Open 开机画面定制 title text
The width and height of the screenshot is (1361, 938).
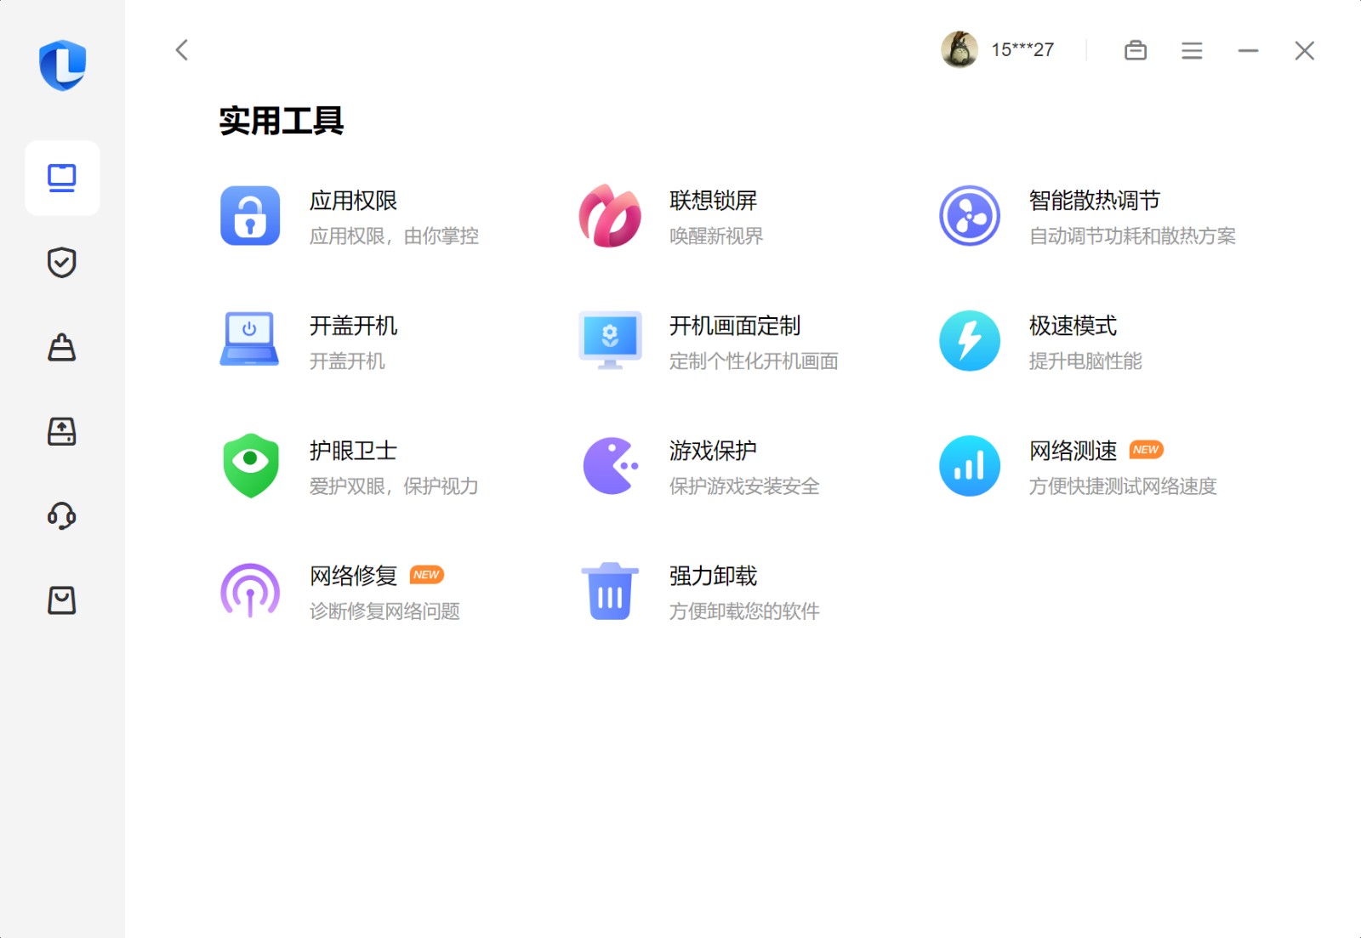(735, 326)
